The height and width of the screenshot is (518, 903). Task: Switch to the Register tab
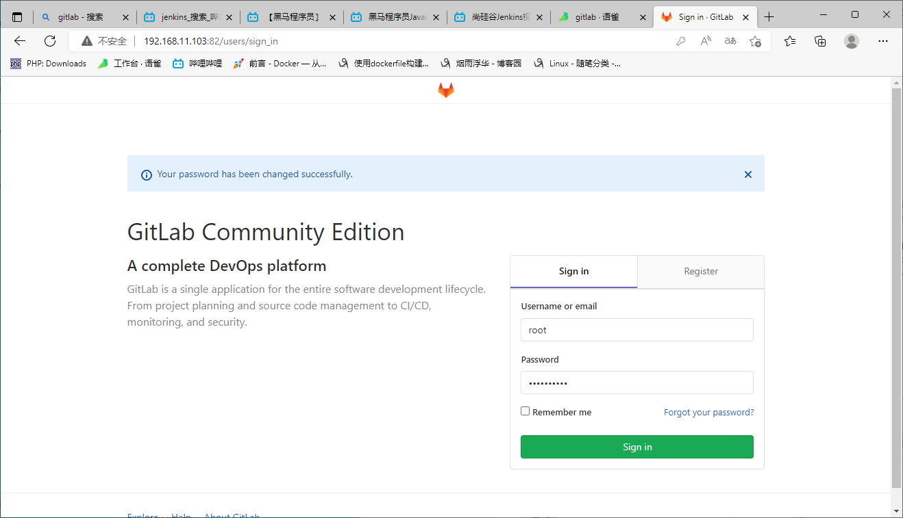click(701, 272)
